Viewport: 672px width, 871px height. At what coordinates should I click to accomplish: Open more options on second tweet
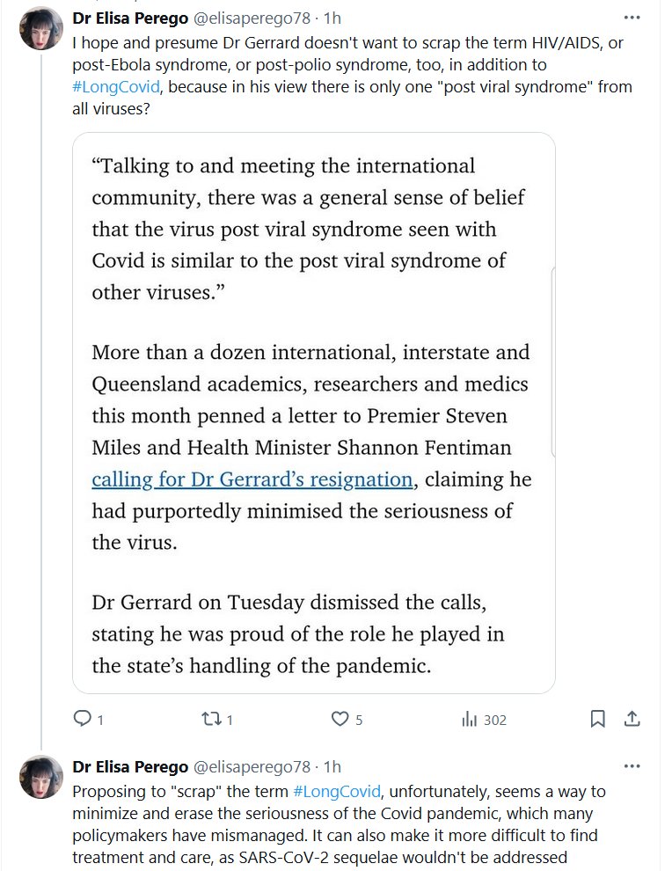click(x=632, y=767)
